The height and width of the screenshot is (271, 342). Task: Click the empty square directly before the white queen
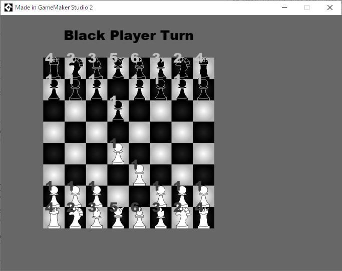pyautogui.click(x=118, y=196)
